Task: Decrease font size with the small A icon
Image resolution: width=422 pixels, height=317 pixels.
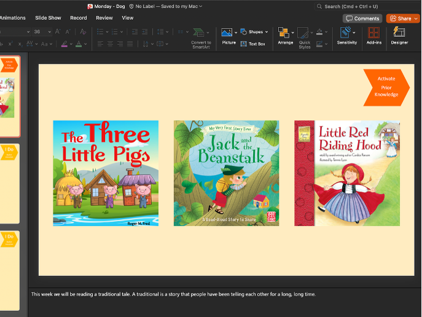Action: [x=68, y=32]
